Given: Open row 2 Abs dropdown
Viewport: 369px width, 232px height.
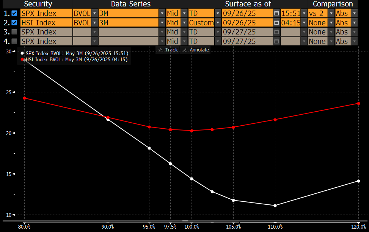Looking at the screenshot, I should point(355,23).
